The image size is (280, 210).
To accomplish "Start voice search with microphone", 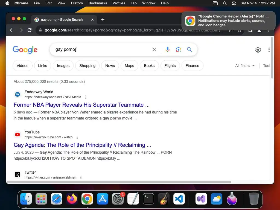I will [168, 49].
